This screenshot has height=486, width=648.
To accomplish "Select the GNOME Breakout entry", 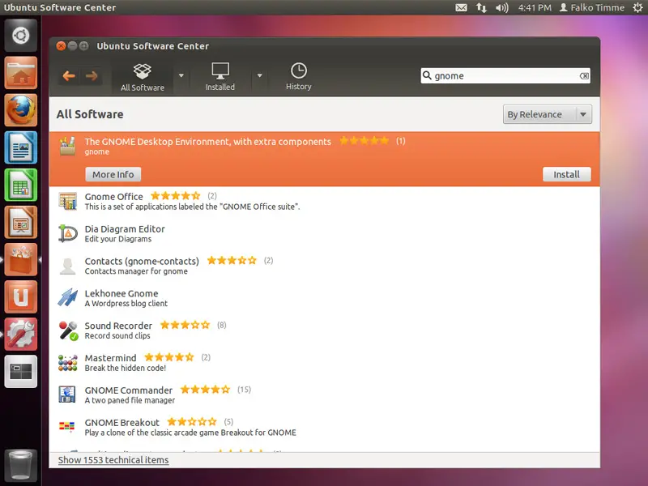I will [325, 427].
